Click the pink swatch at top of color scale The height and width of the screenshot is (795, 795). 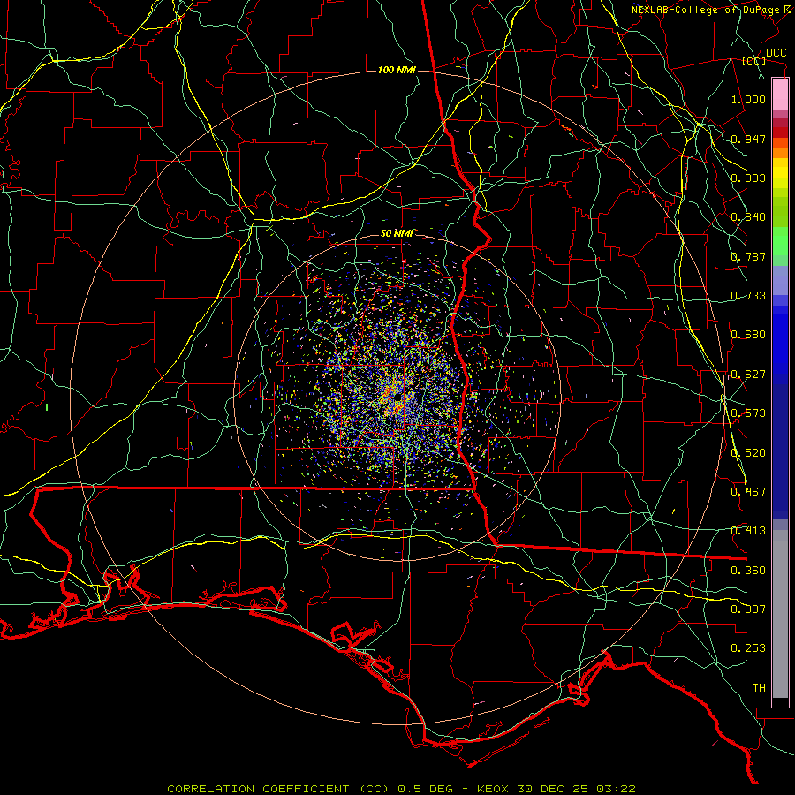(x=780, y=94)
